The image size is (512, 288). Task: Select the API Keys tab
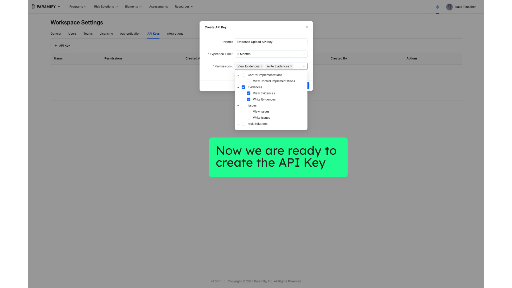point(153,34)
